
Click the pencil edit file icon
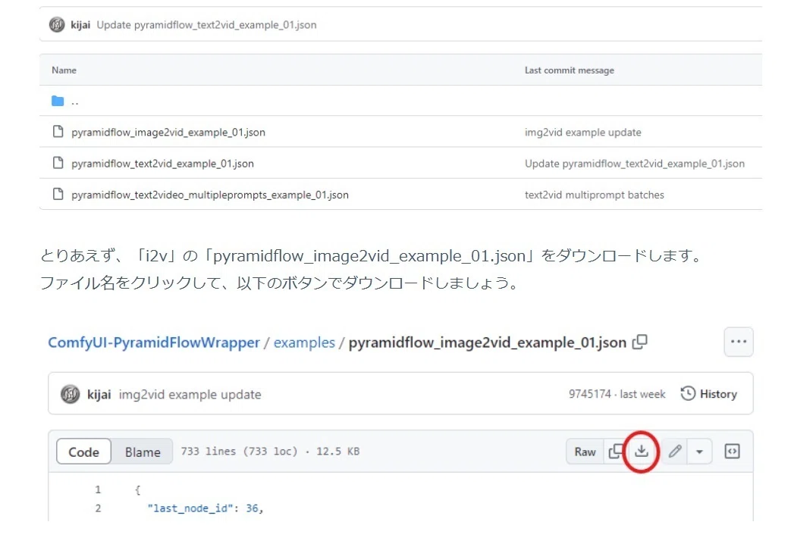click(x=675, y=452)
